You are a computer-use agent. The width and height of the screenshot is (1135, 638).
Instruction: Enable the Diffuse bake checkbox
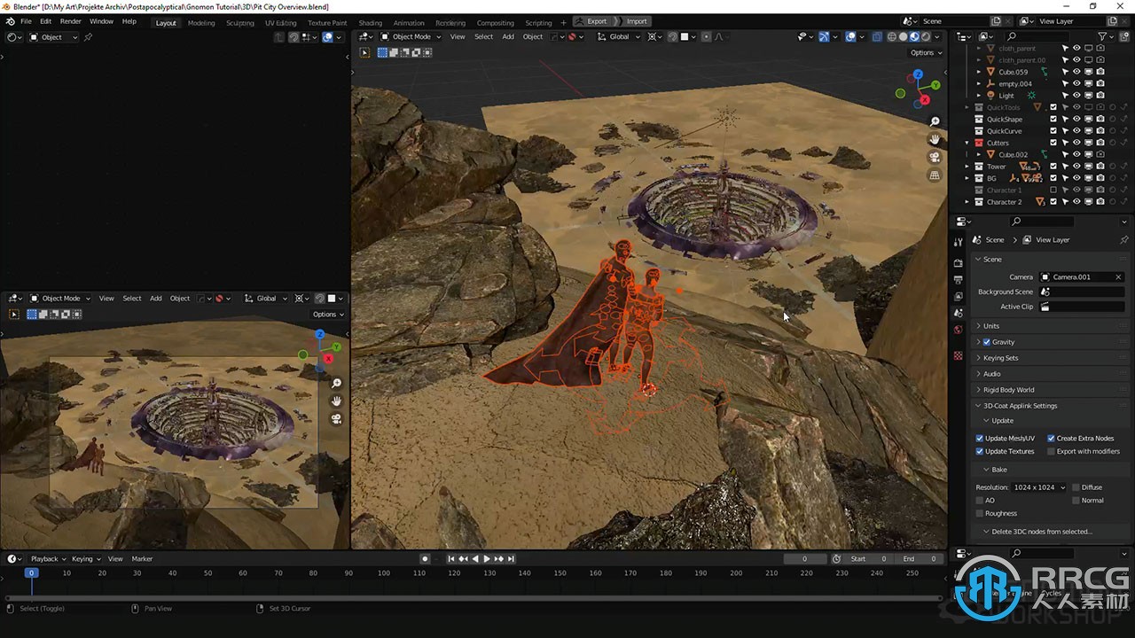pos(1076,487)
